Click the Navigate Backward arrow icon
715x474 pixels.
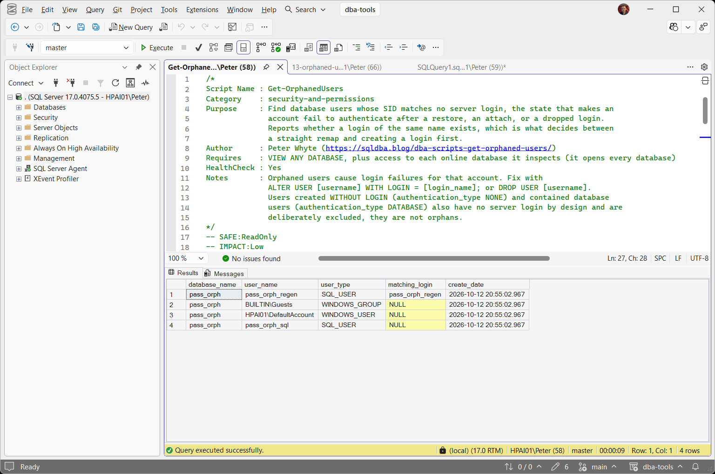(15, 27)
